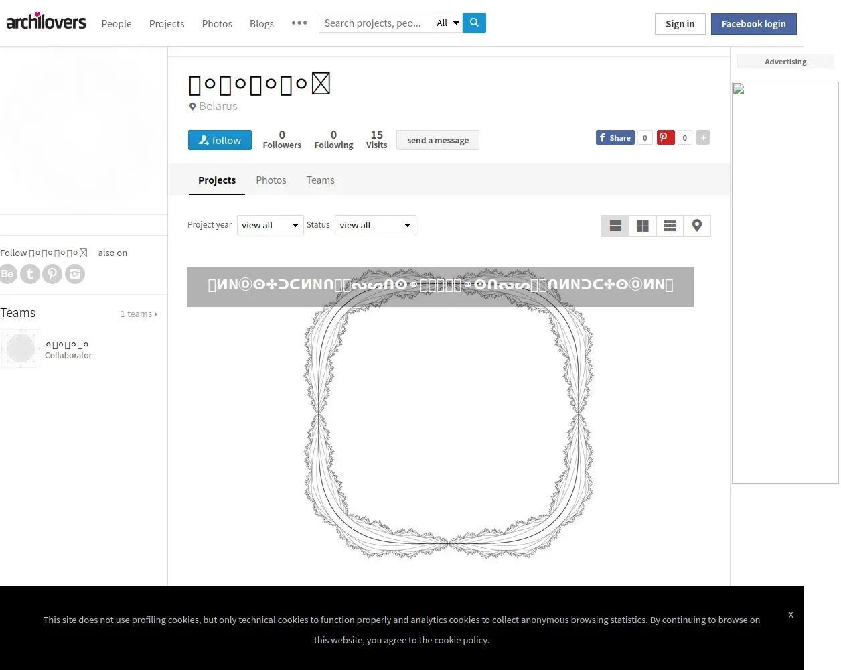
Task: Open the Pinterest profile icon in sidebar
Action: point(52,273)
